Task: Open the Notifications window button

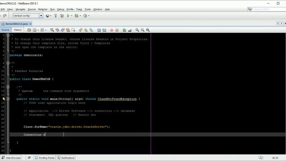Action: (x=66, y=158)
